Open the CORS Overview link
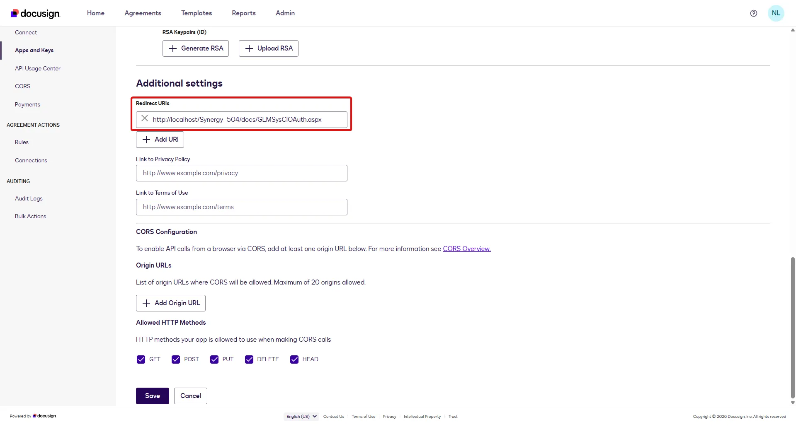Viewport: 796px width, 427px height. tap(466, 249)
